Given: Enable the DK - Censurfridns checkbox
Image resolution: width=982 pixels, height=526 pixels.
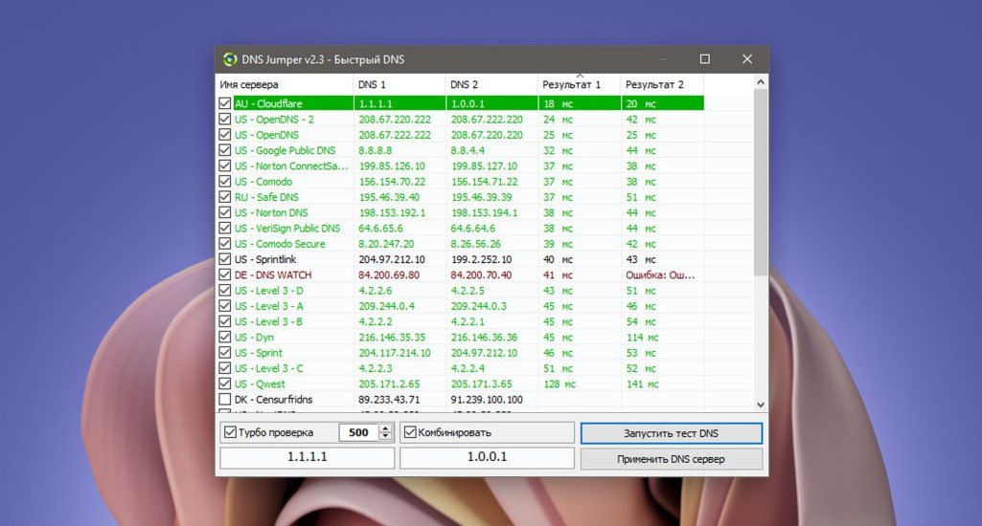Looking at the screenshot, I should [x=225, y=399].
